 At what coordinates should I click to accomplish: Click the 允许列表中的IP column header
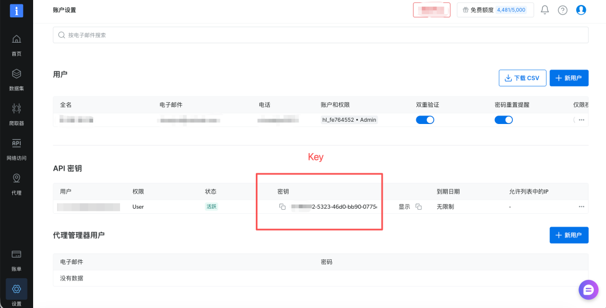(x=529, y=191)
